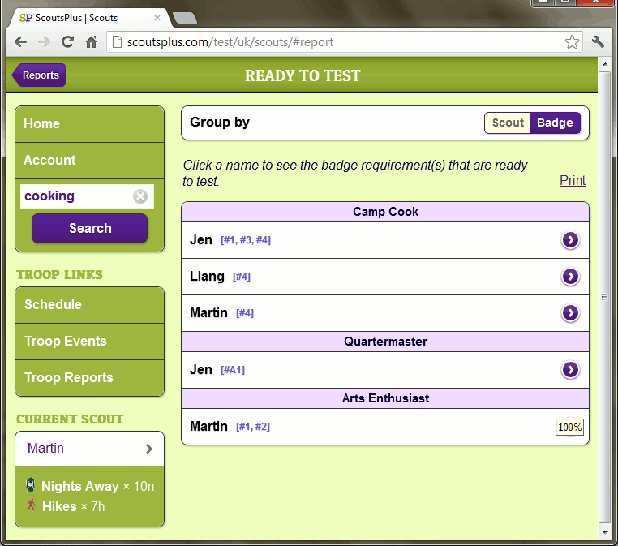
Task: Open the Chrome wrench settings menu
Action: pos(599,42)
